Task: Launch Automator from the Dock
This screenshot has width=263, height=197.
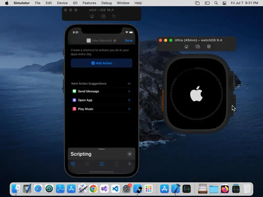Action: coord(82,189)
